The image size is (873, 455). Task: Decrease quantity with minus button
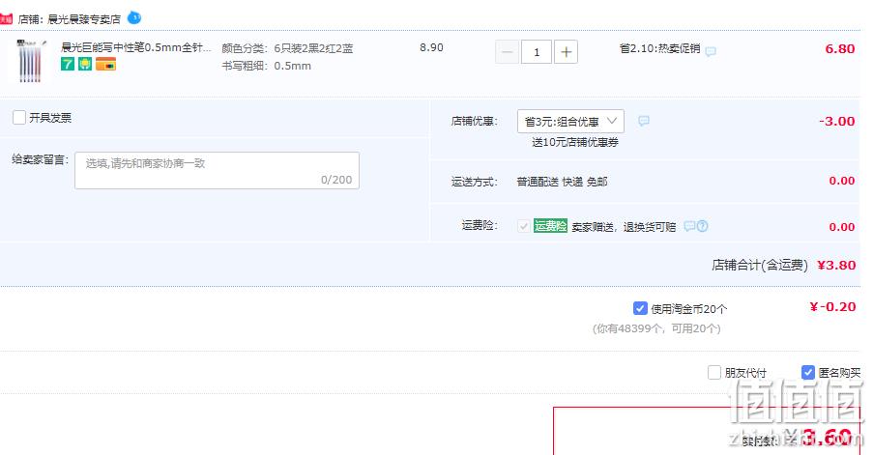pyautogui.click(x=508, y=52)
